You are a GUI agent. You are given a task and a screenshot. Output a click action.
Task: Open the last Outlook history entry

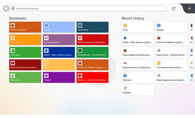(x=138, y=90)
